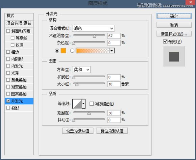Check the 内发光 checkbox

pos(8,66)
